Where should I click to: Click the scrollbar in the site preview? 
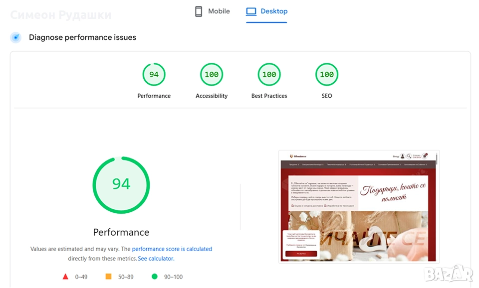click(x=437, y=159)
